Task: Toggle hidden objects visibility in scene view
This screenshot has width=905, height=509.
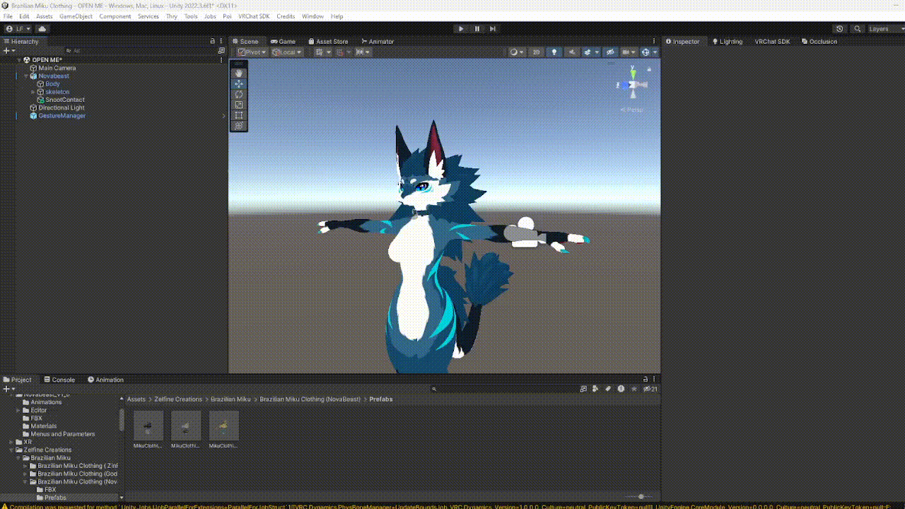Action: [x=610, y=52]
